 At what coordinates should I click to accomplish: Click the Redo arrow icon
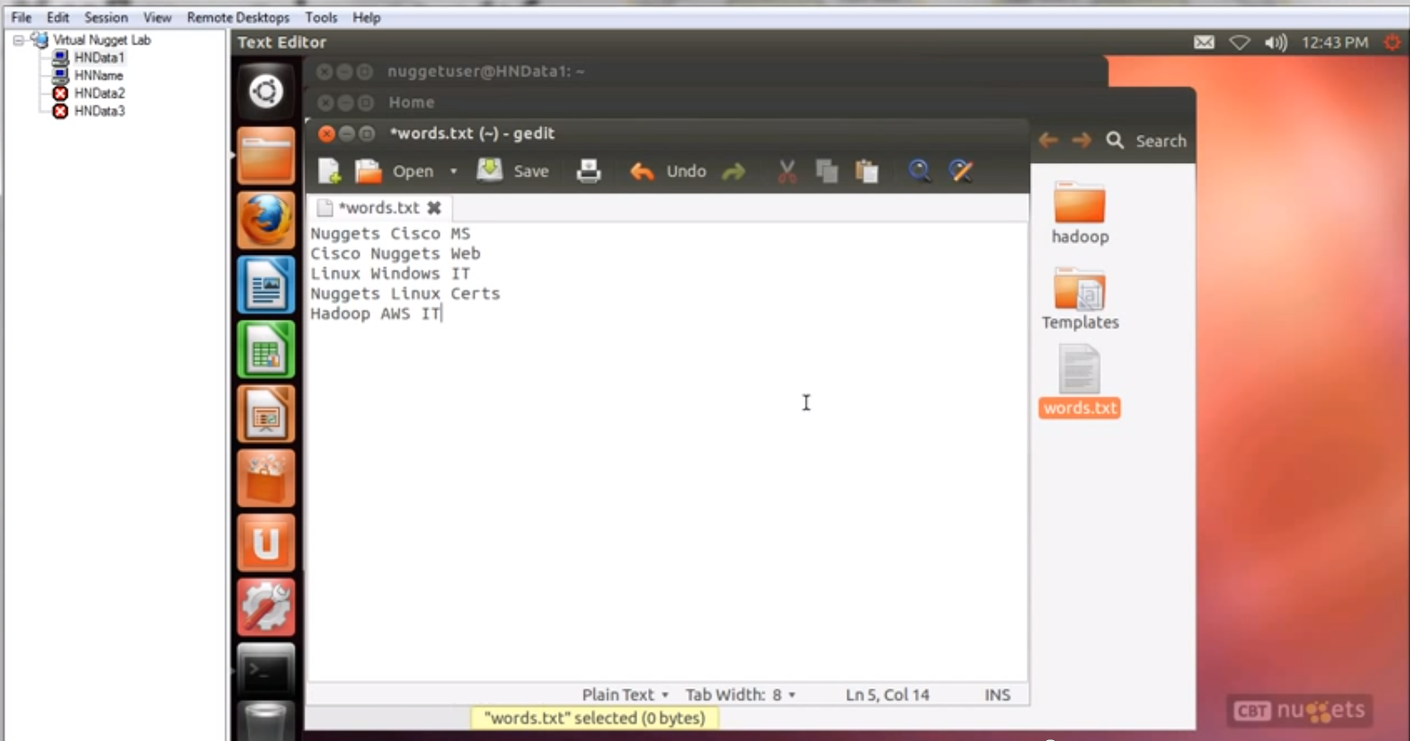(x=733, y=171)
